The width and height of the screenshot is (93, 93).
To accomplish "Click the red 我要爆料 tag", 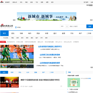I will [x=3, y=42].
